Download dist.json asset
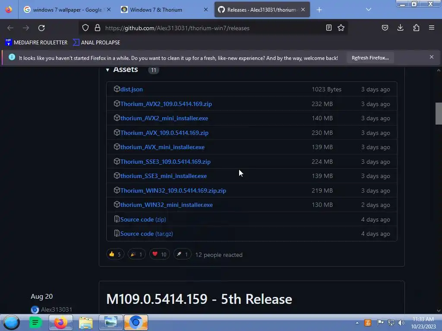This screenshot has height=331, width=442. point(131,89)
